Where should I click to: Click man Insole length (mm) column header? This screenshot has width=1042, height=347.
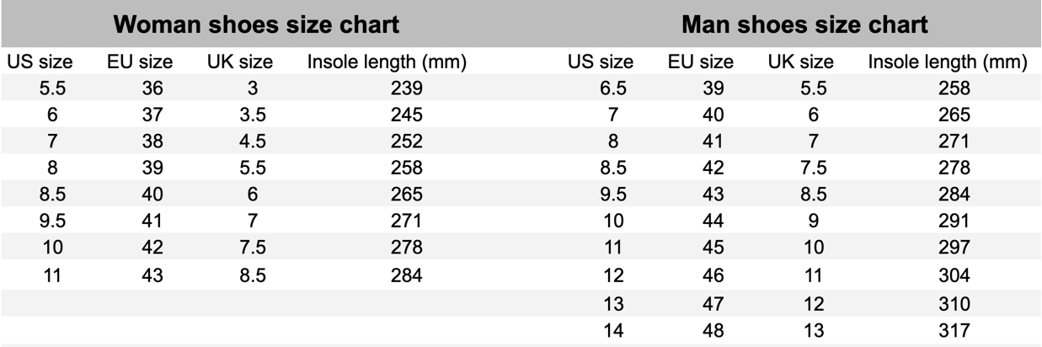coord(948,62)
